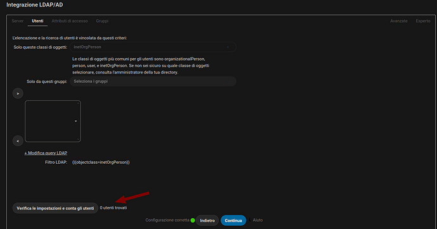
Task: Open the inetOrgPerson object class dropdown
Action: coord(153,47)
